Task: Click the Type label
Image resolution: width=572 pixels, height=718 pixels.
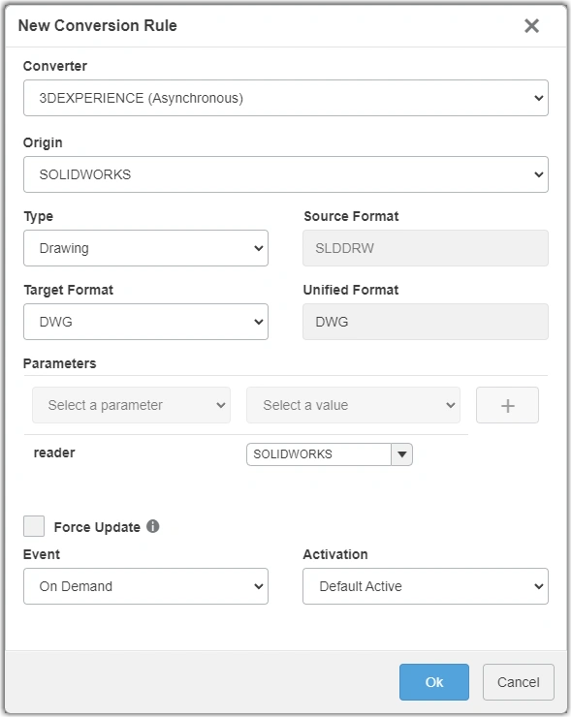Action: [39, 217]
